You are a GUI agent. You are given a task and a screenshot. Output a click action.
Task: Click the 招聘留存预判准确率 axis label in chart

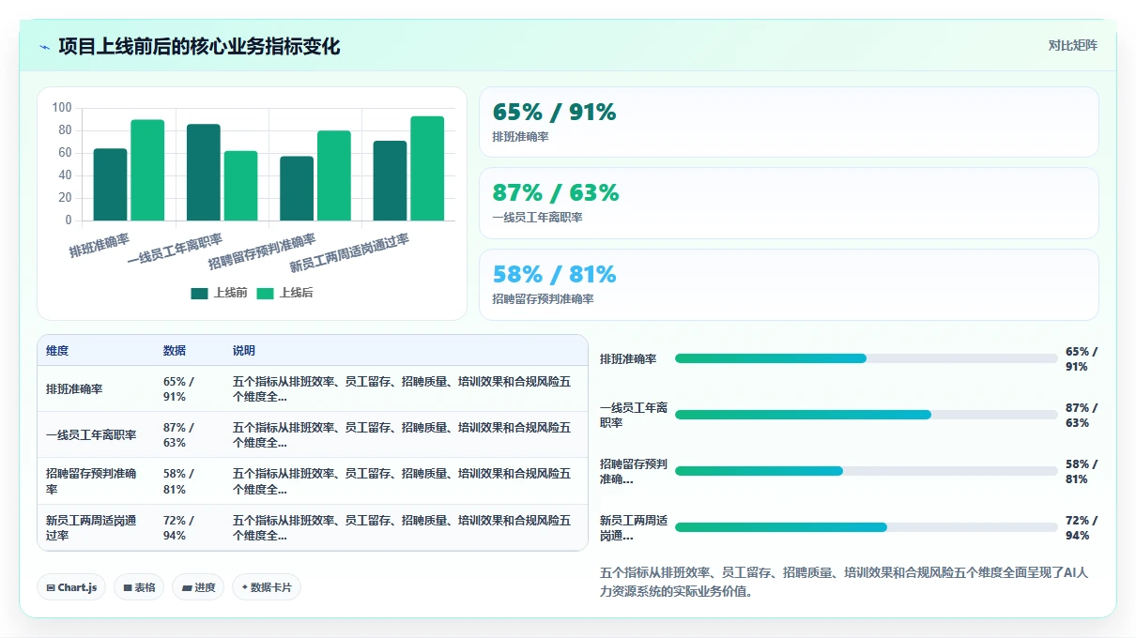click(262, 251)
